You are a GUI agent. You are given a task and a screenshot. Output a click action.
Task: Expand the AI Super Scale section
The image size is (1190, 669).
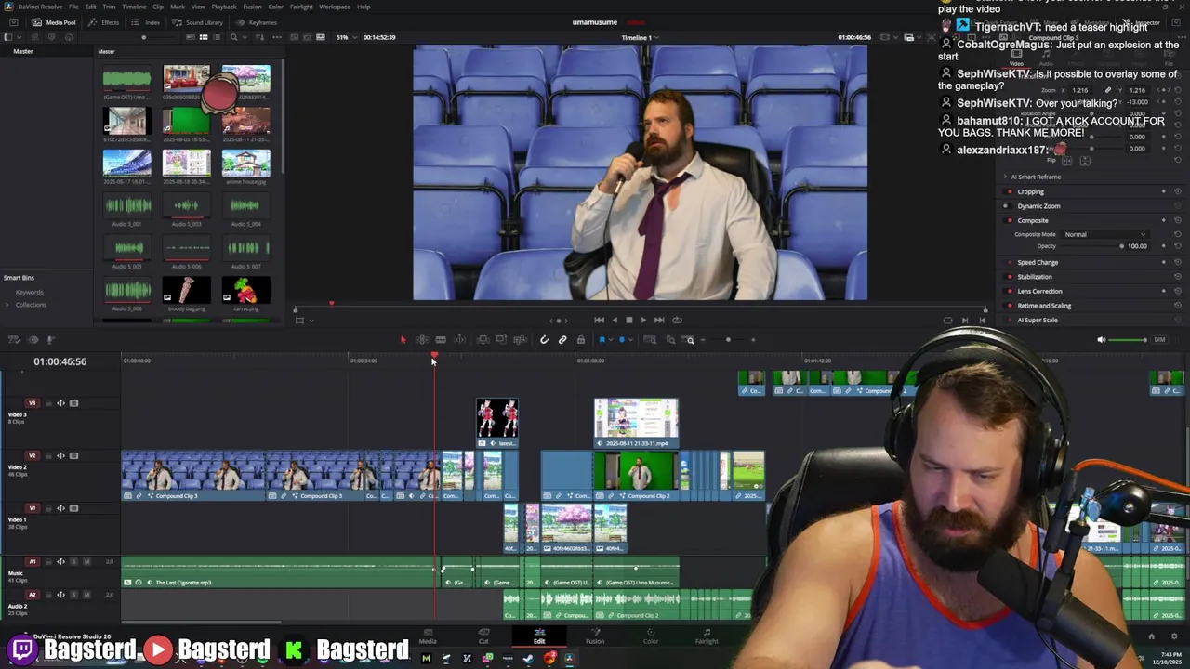1038,321
